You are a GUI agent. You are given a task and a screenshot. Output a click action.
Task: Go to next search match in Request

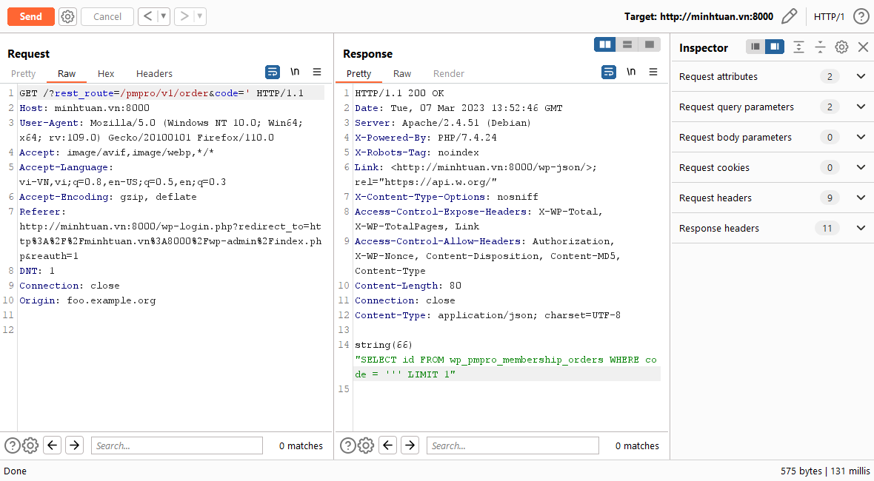click(74, 445)
